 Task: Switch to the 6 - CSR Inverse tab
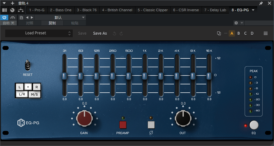coord(186,10)
